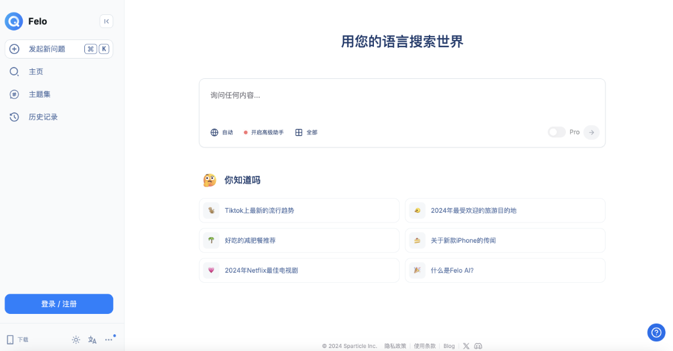The width and height of the screenshot is (673, 351).
Task: Select the 主页 search icon
Action: (x=14, y=71)
